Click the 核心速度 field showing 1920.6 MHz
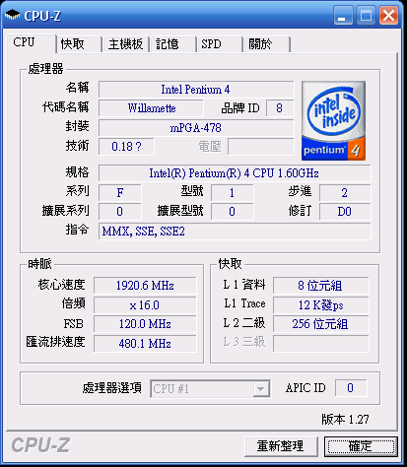This screenshot has width=407, height=467. click(x=145, y=286)
